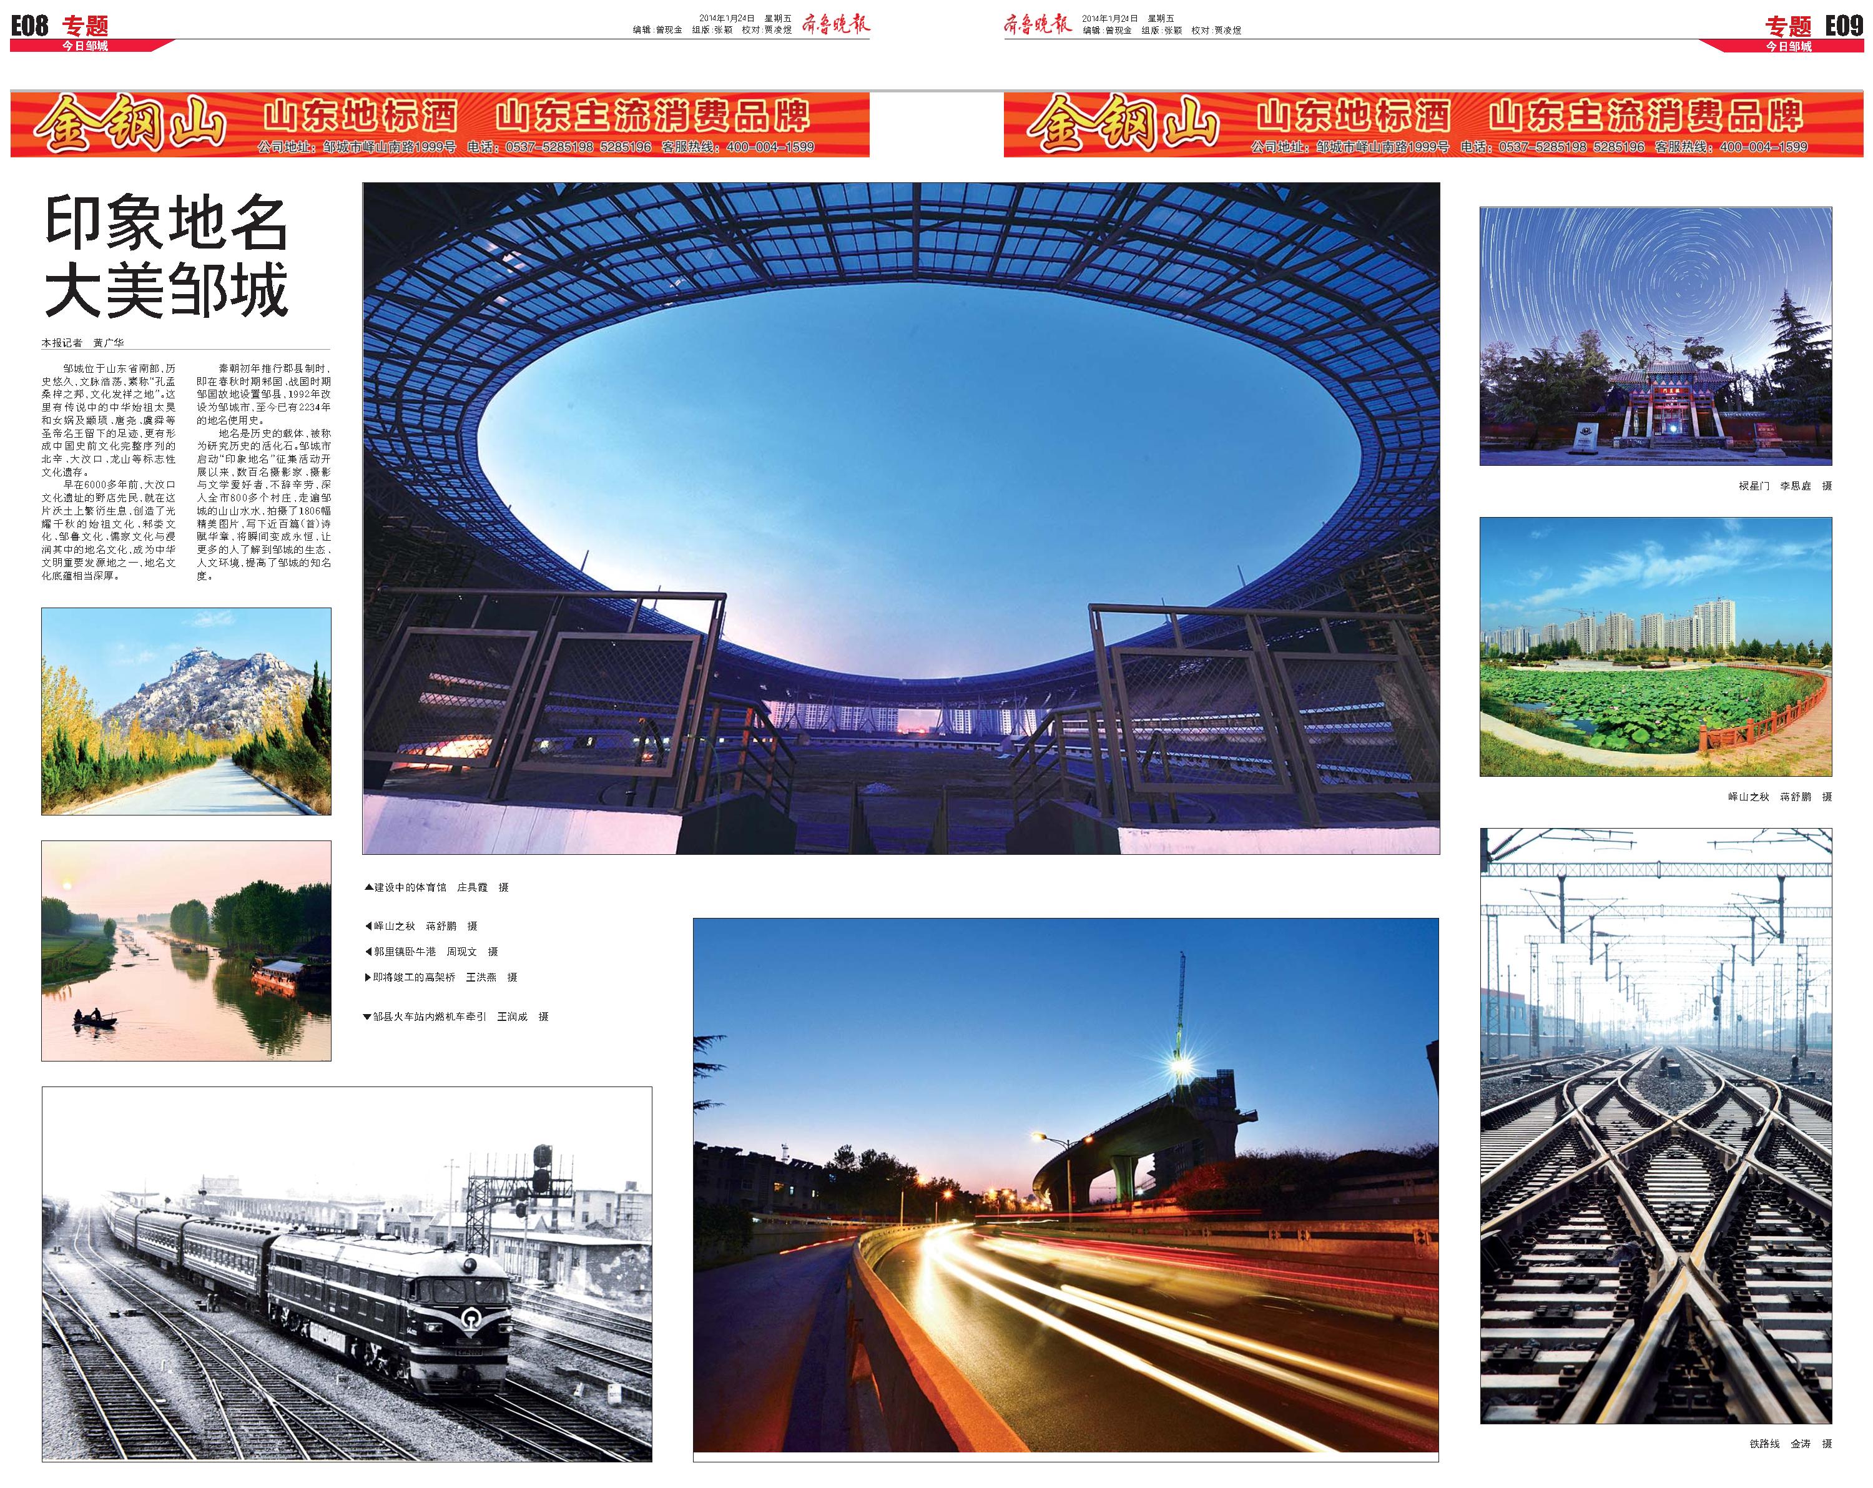Click the 棂星门 李思庭 caption
This screenshot has height=1488, width=1873.
(1784, 486)
